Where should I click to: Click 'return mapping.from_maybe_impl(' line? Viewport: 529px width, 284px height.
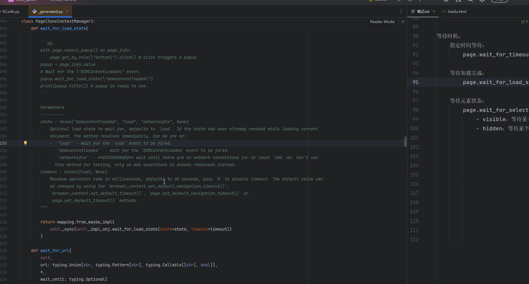click(x=77, y=222)
